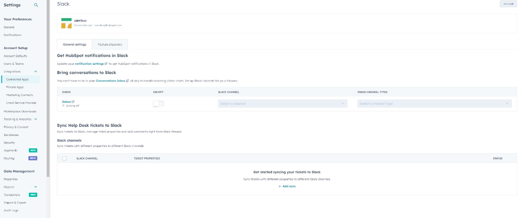The width and height of the screenshot is (522, 218).
Task: Select Connected Apps in sidebar
Action: pyautogui.click(x=17, y=80)
